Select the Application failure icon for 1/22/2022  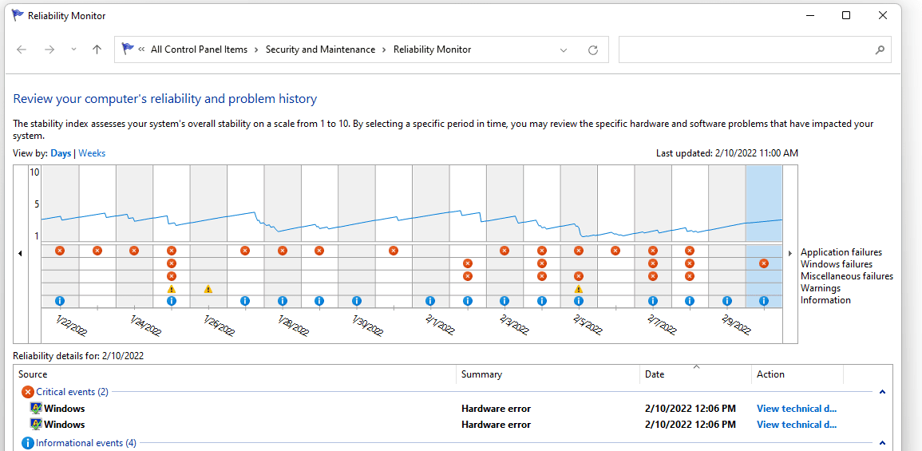point(60,251)
